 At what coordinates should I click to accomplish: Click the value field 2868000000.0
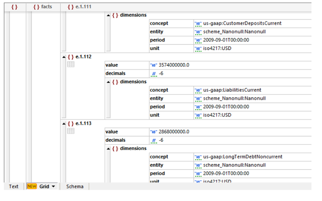(174, 132)
